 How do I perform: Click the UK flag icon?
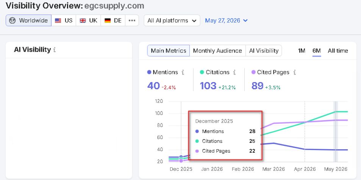[83, 21]
